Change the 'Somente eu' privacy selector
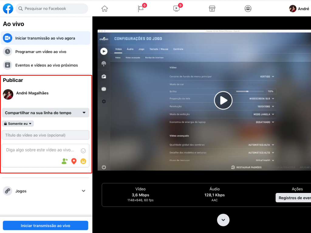Screen dimensions: 311x233 pos(18,124)
